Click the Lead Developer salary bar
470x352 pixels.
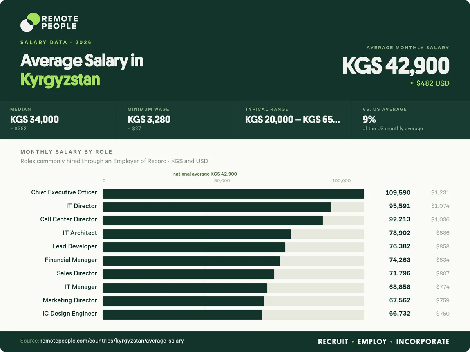pos(194,247)
